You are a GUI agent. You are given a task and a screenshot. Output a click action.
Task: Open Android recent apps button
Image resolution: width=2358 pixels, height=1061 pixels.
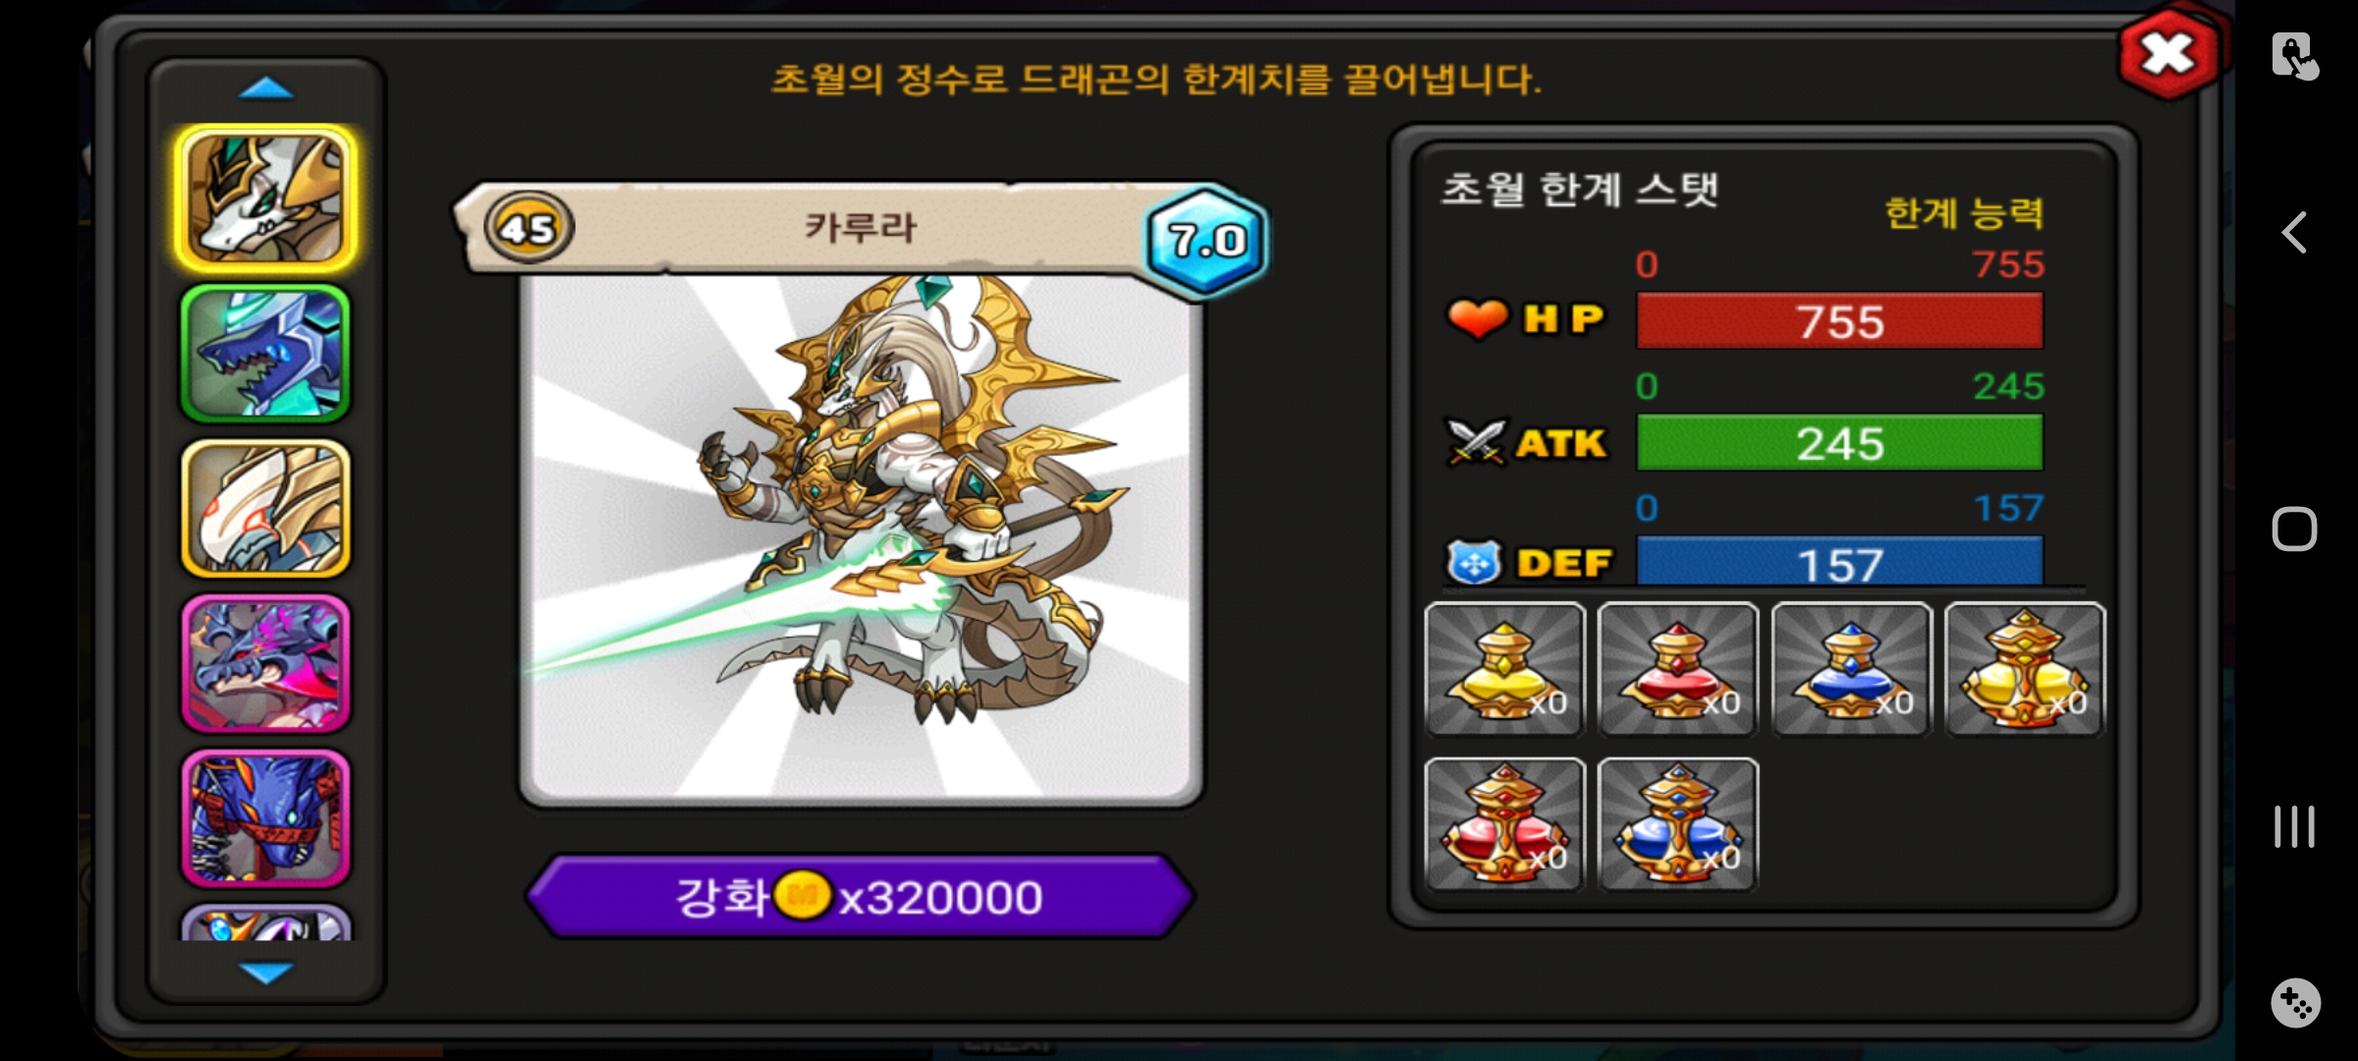click(2294, 826)
